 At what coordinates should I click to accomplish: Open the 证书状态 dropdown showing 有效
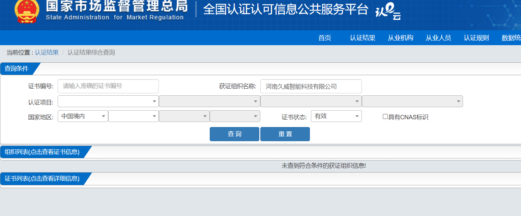(336, 116)
